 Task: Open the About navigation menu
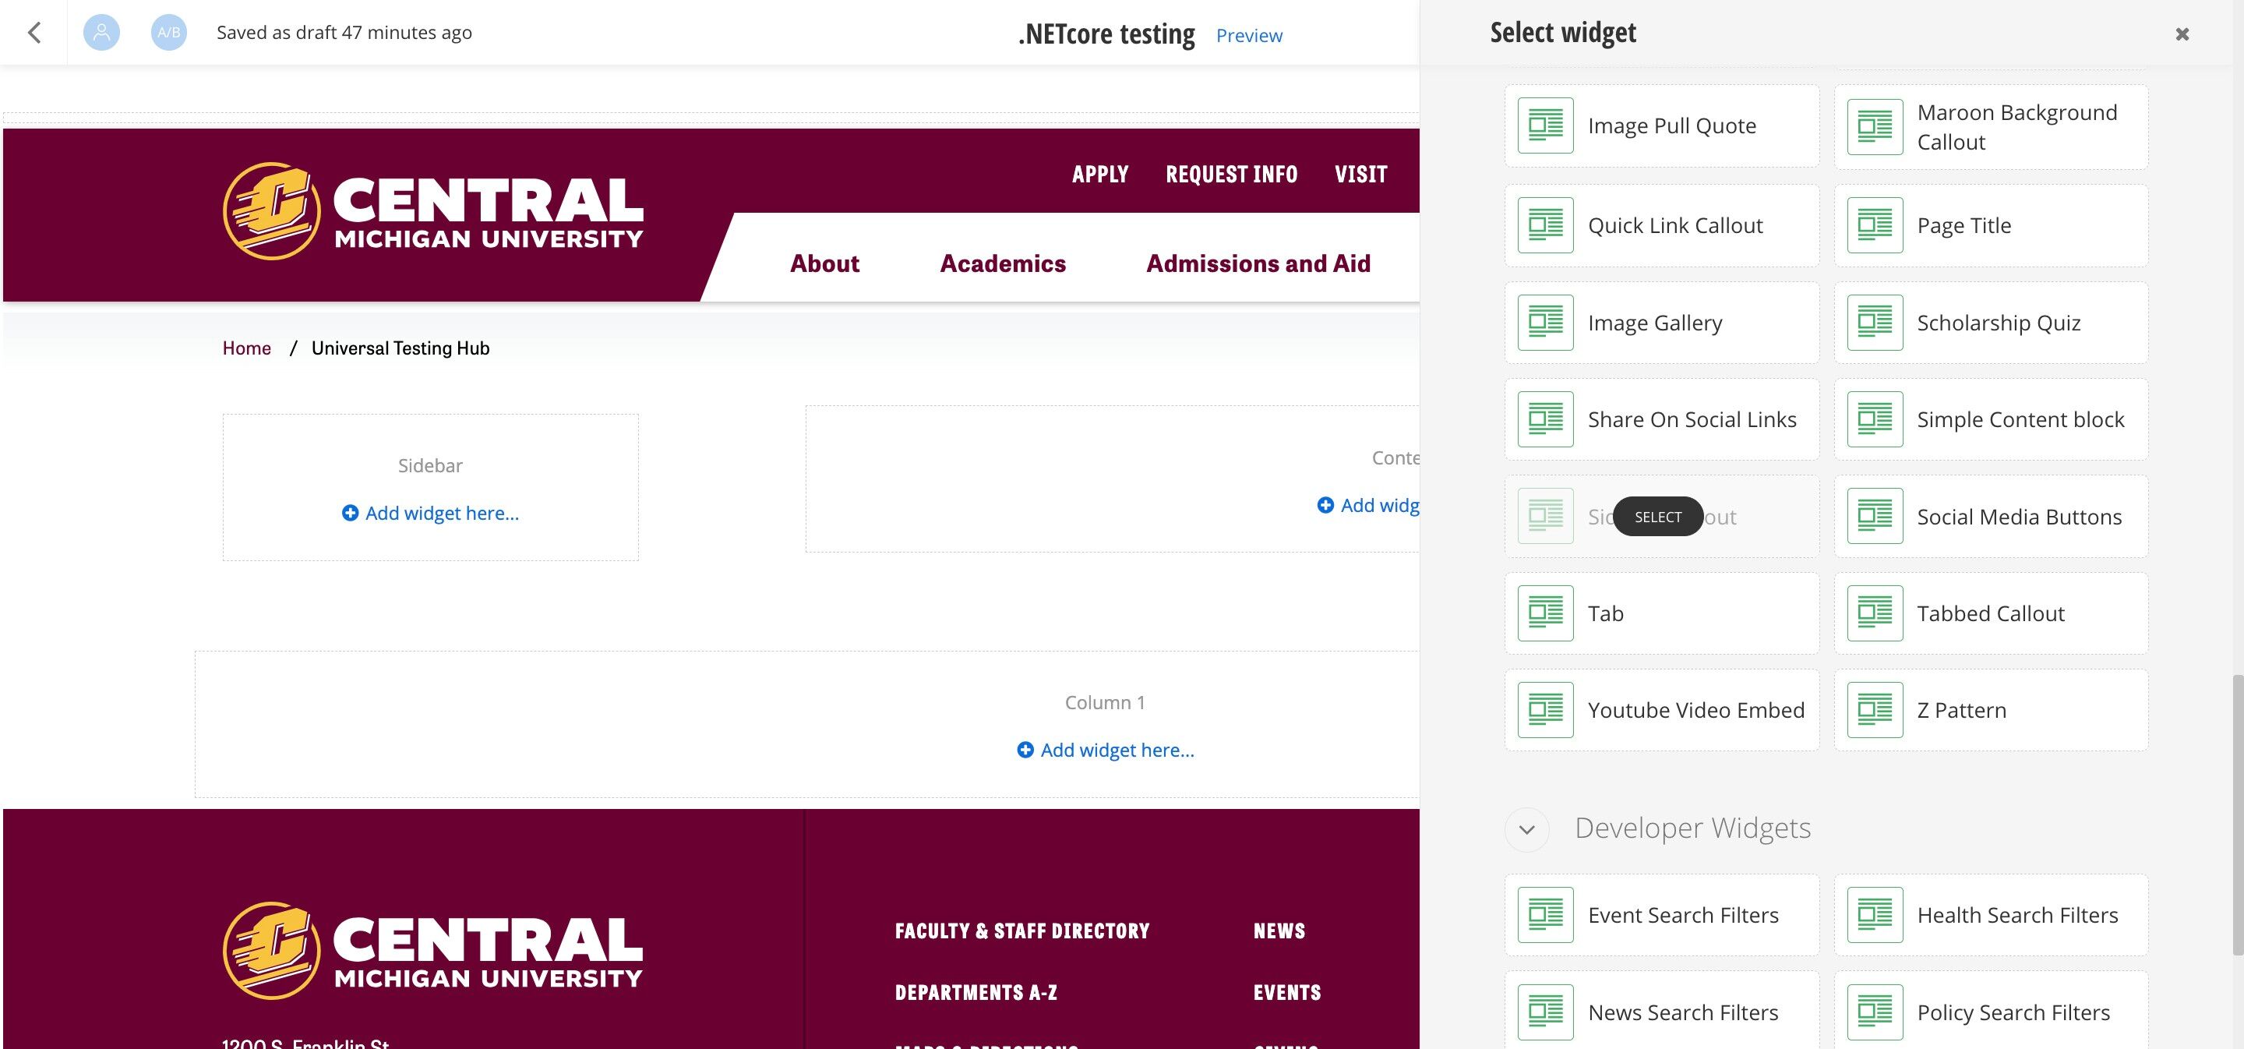pos(824,263)
